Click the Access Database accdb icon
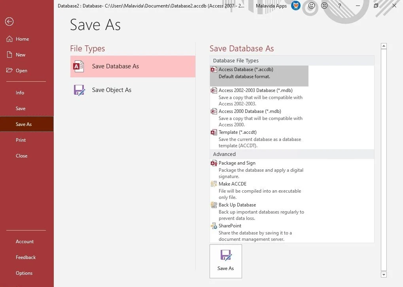This screenshot has height=287, width=403. point(214,69)
